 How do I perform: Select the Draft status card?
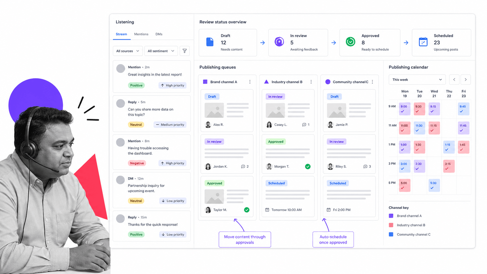[x=228, y=43]
